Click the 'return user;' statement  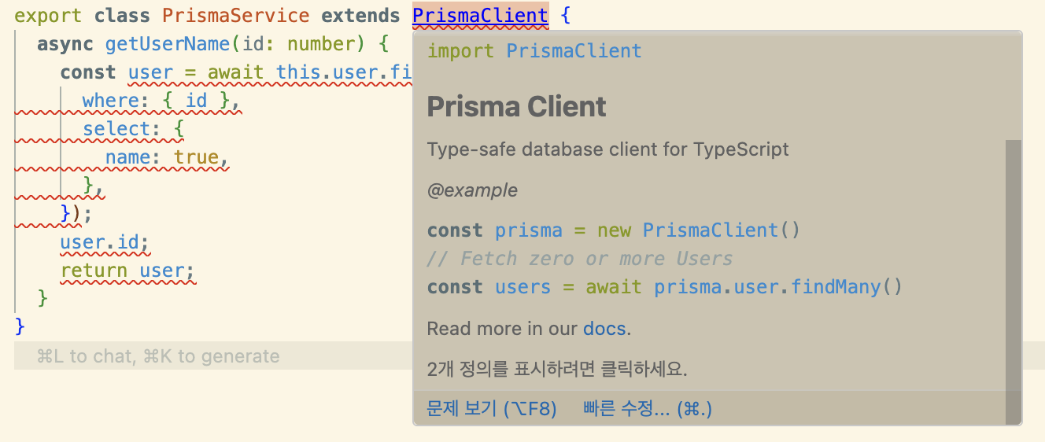127,271
